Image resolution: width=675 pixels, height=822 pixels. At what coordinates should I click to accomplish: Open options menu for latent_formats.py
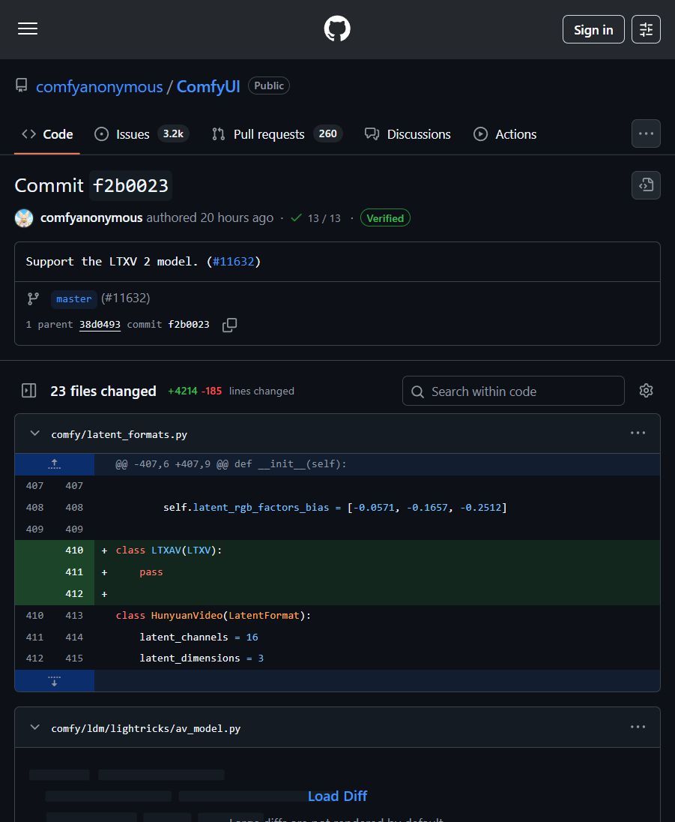click(x=638, y=433)
